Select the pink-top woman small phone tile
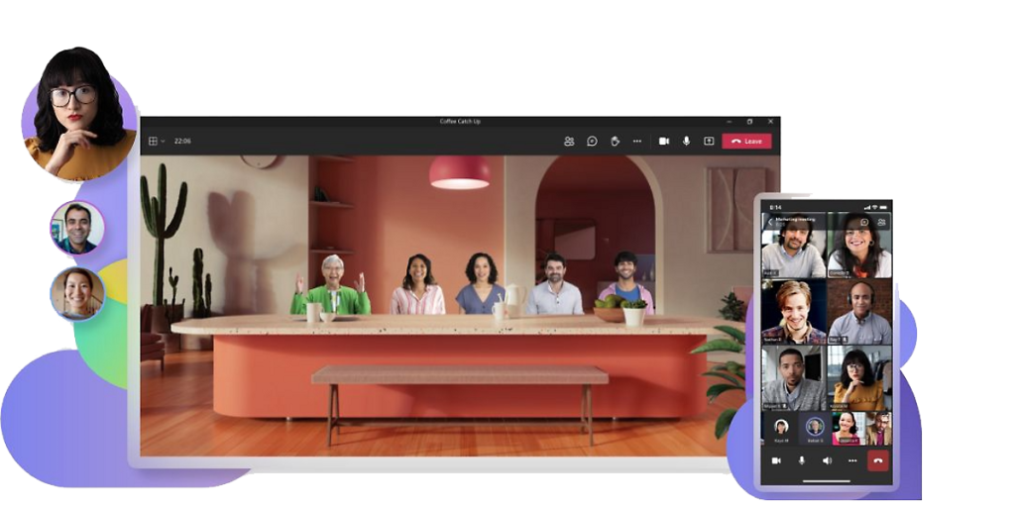This screenshot has height=507, width=1015. 848,428
